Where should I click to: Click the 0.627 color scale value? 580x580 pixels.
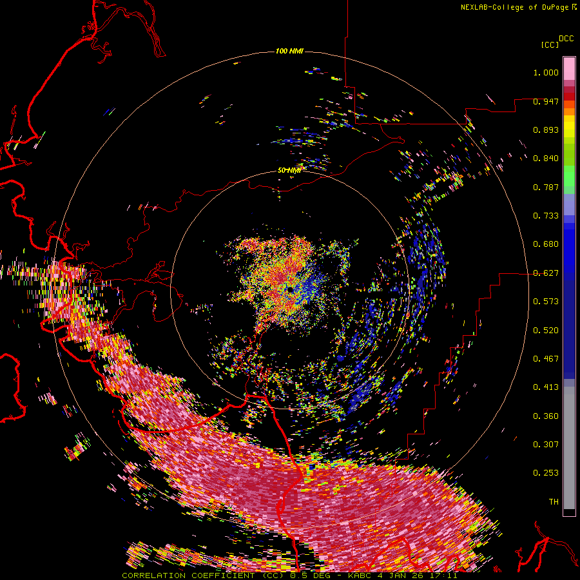point(546,273)
